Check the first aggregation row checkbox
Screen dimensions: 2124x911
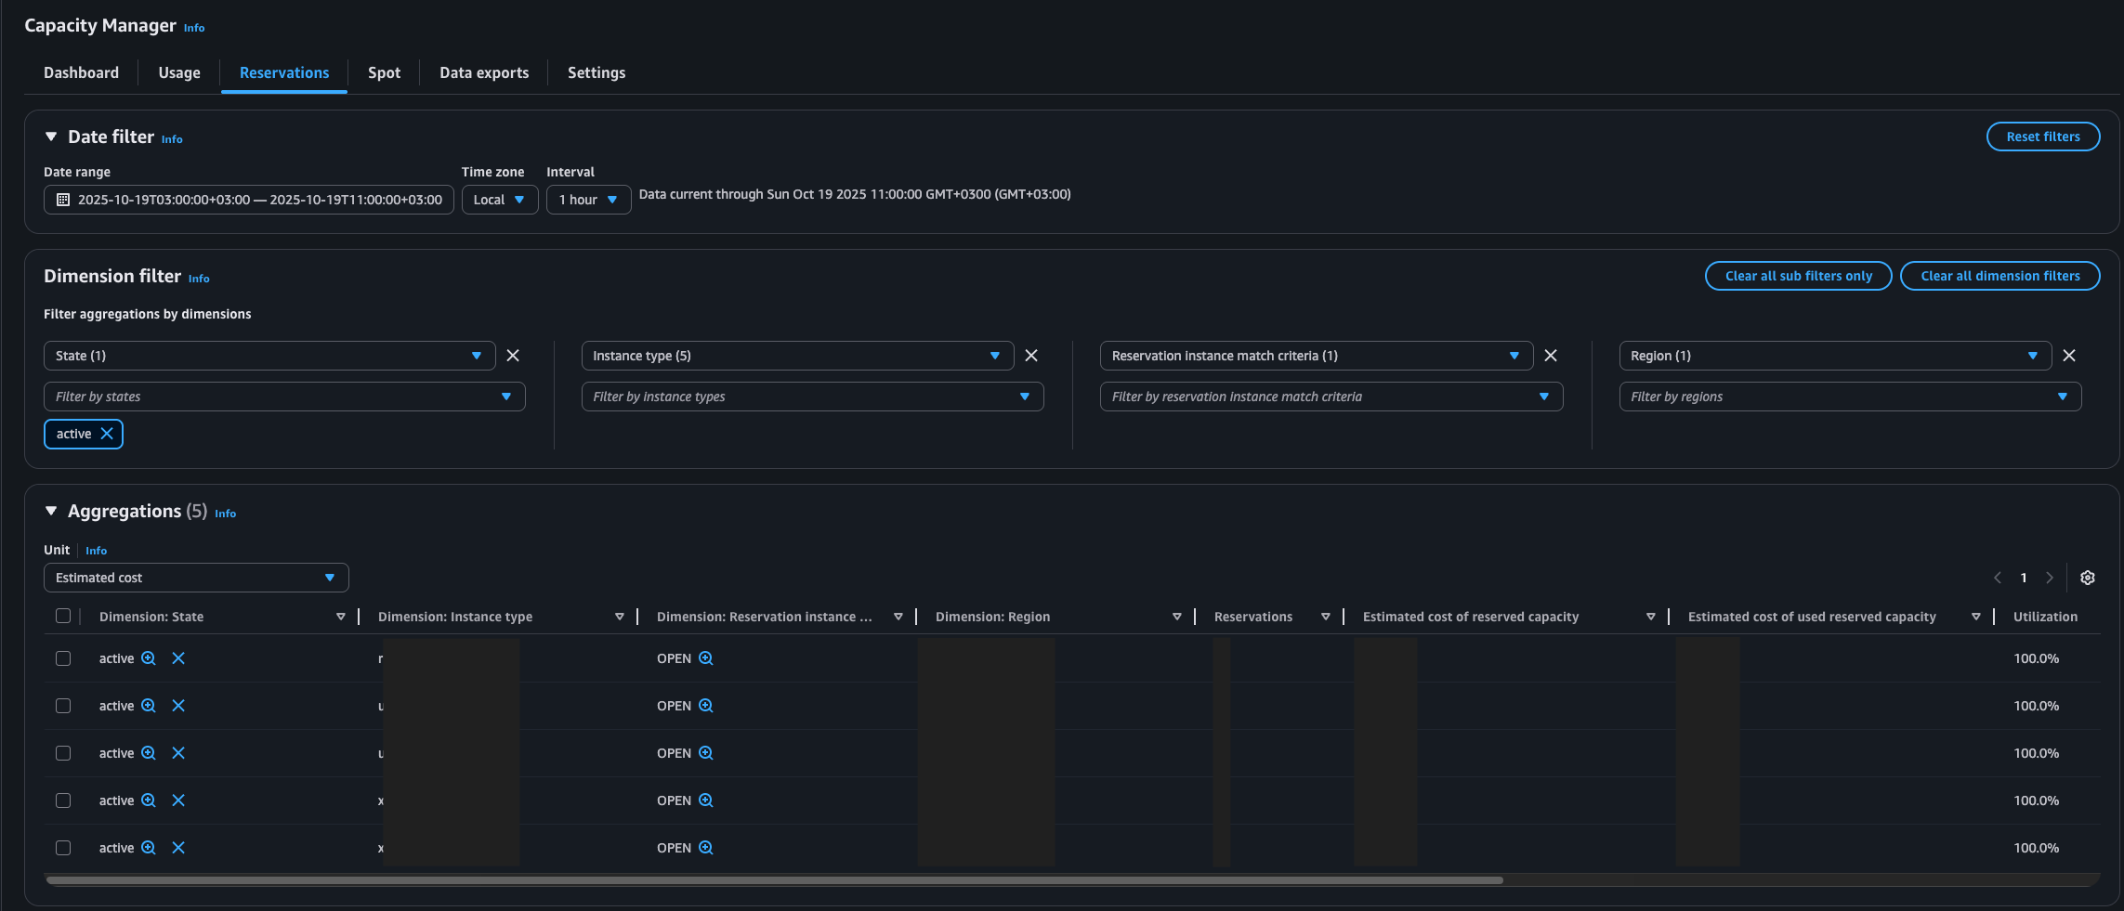63,658
